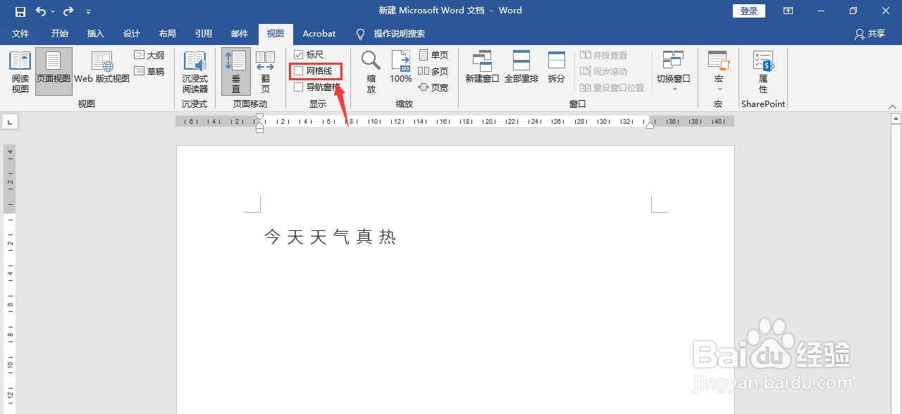Enable the 网格线 gridlines checkbox
Screen dimensions: 902x414
click(299, 71)
